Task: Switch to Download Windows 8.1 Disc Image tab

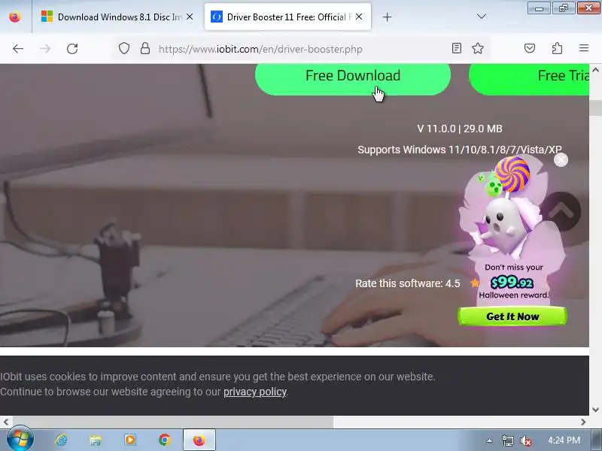Action: pos(117,17)
